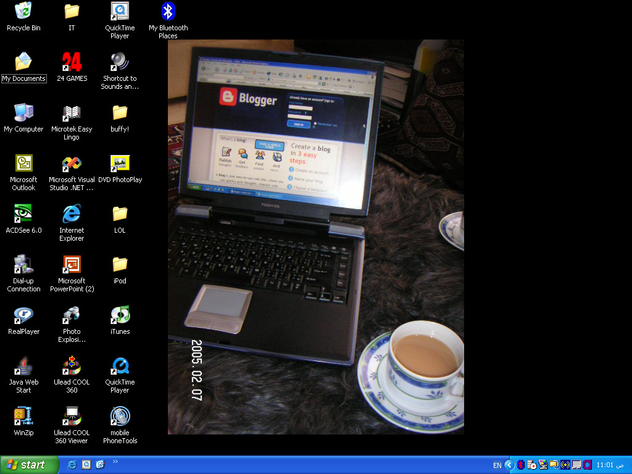632x474 pixels.
Task: Open the Shortcut to Sounds icon
Action: [x=120, y=71]
